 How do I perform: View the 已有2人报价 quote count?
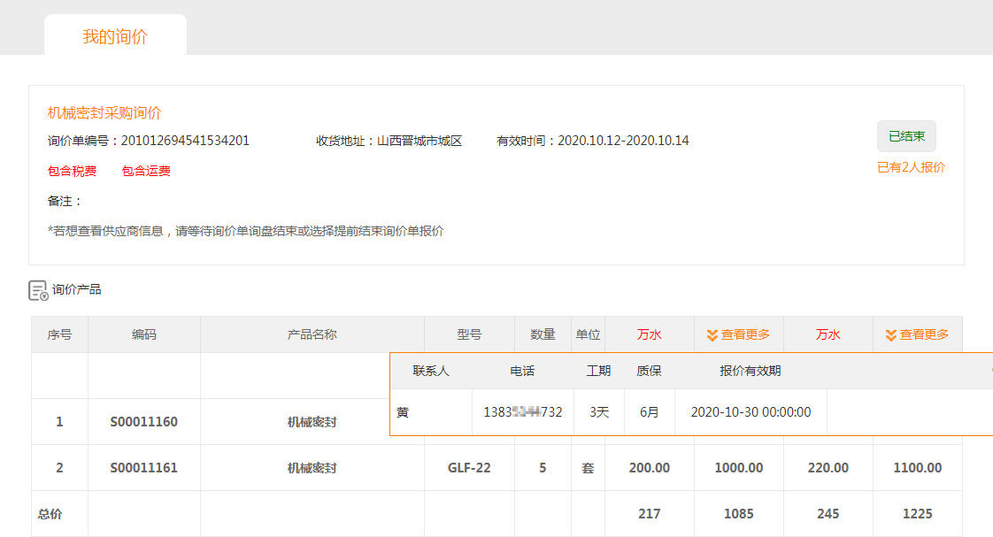[x=911, y=167]
